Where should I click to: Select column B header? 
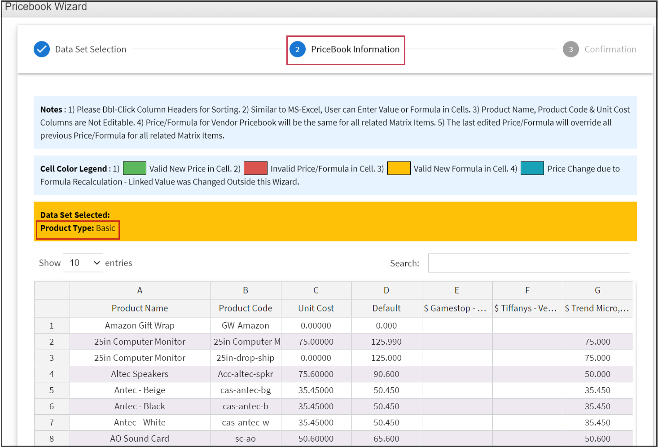click(x=246, y=290)
